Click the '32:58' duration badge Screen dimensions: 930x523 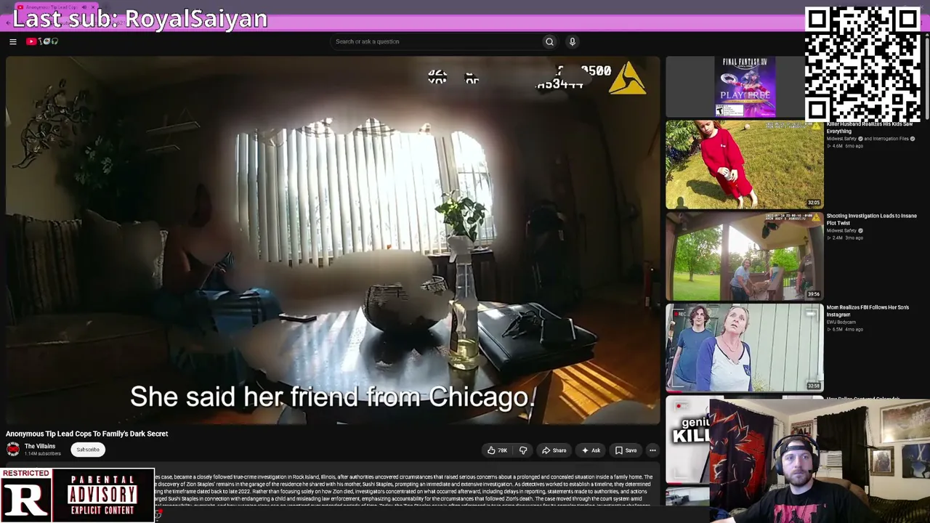814,386
